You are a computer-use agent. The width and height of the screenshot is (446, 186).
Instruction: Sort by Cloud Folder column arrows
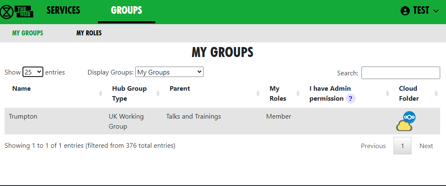pos(436,93)
